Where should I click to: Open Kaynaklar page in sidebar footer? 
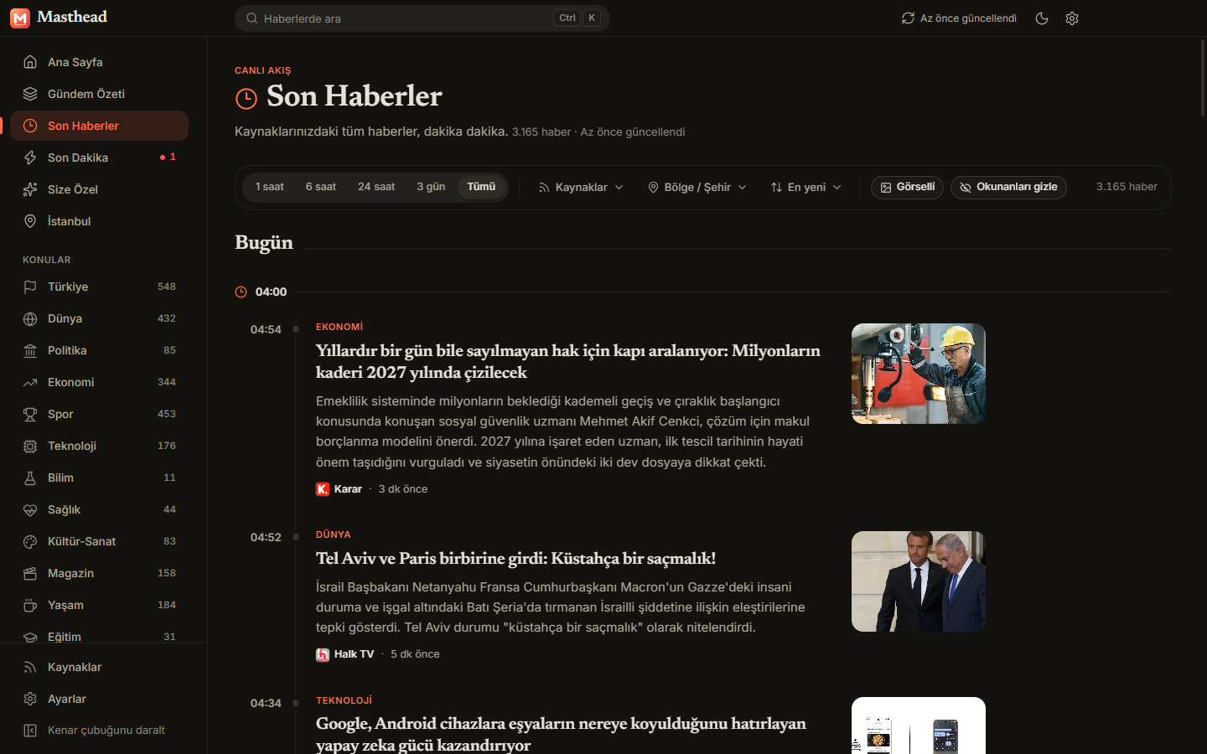(x=99, y=667)
